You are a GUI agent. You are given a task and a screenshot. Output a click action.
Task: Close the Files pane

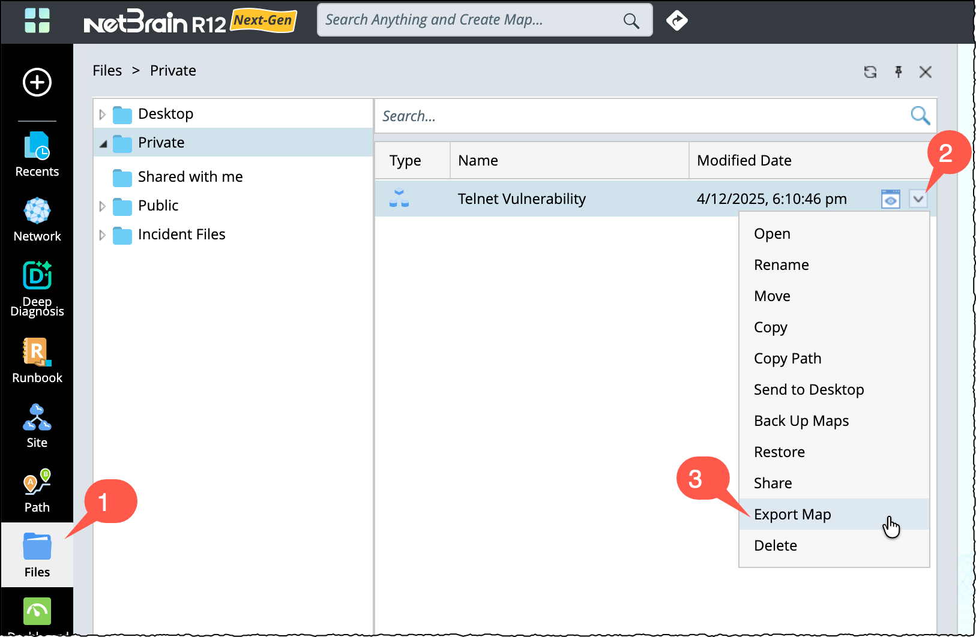tap(926, 72)
